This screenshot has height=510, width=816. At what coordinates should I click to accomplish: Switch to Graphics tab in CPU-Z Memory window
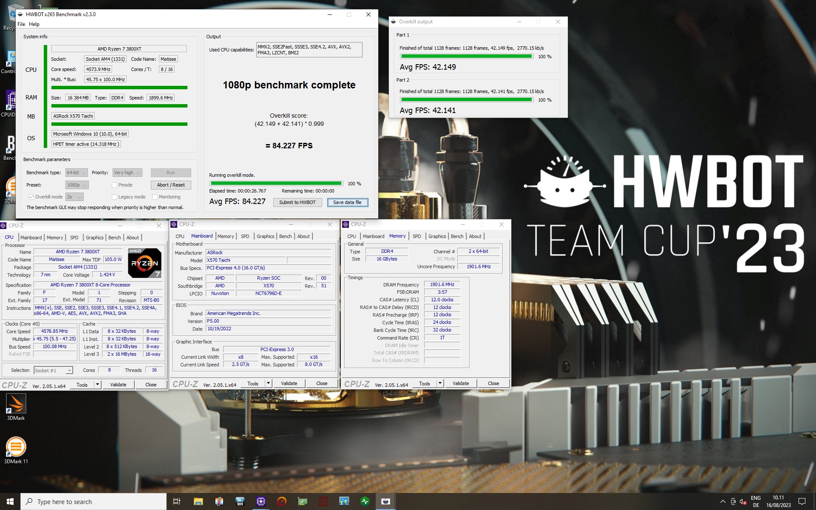(x=437, y=236)
